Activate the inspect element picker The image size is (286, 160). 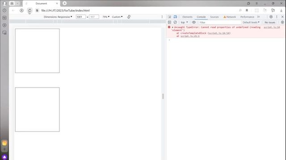click(169, 17)
